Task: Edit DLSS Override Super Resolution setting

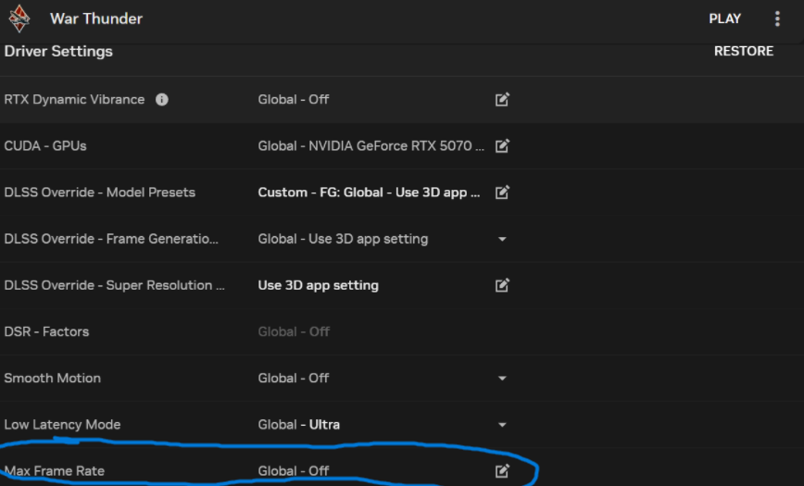Action: (502, 285)
